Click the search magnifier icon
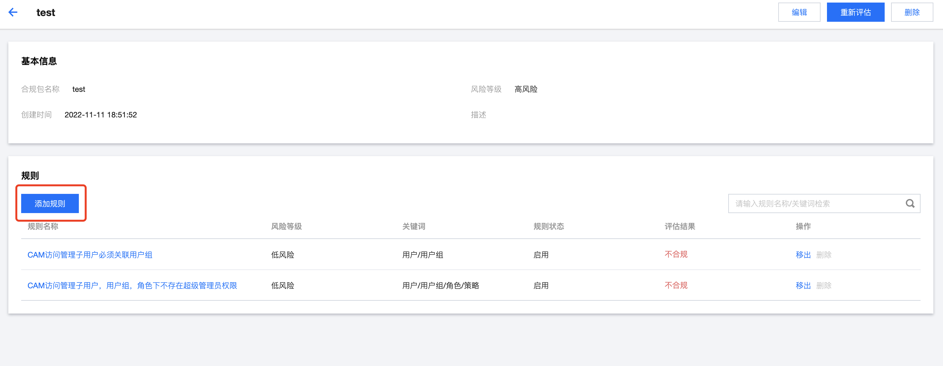Viewport: 943px width, 366px height. pos(910,203)
